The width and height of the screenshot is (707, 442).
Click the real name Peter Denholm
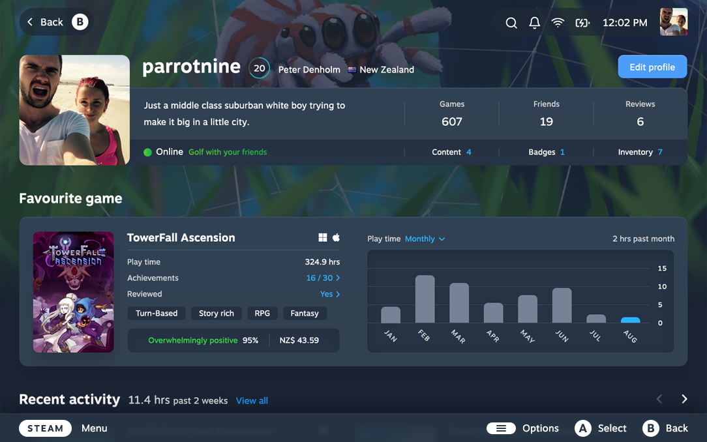click(309, 69)
